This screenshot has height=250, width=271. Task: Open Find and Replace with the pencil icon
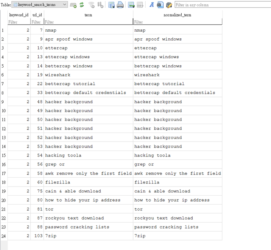169,5
